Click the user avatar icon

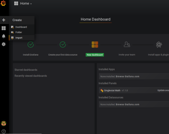(x=4, y=123)
